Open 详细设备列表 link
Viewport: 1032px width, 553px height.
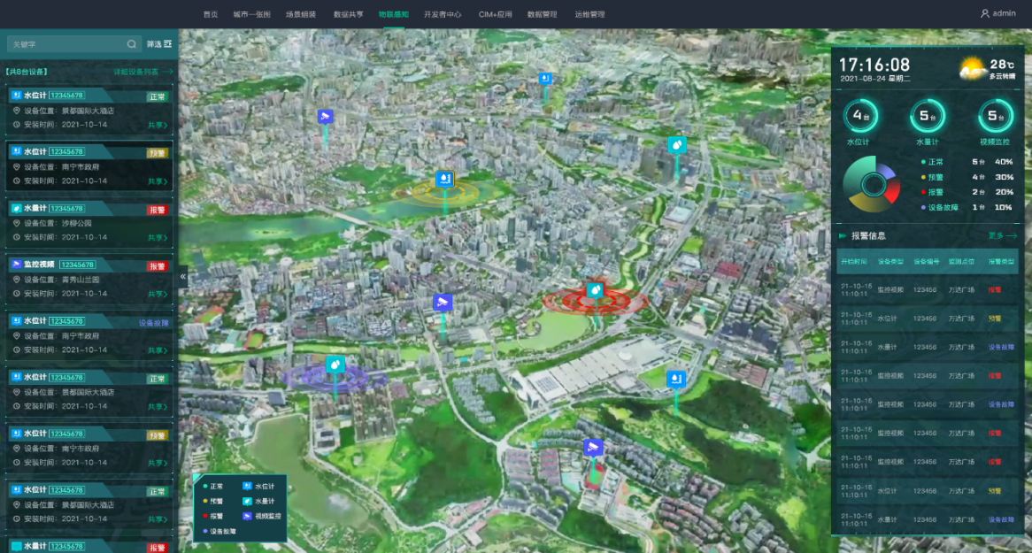pyautogui.click(x=142, y=72)
